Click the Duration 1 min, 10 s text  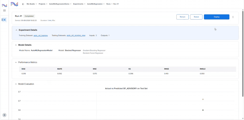tap(48, 21)
